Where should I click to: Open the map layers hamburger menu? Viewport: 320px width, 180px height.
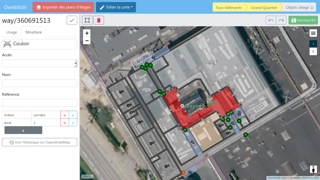click(313, 33)
